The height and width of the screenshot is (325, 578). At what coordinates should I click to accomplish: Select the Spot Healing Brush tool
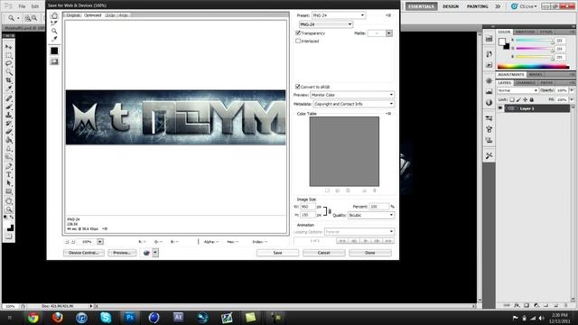coord(9,98)
